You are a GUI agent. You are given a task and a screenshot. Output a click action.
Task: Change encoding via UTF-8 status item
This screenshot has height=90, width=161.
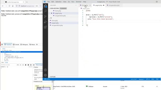coord(148,79)
